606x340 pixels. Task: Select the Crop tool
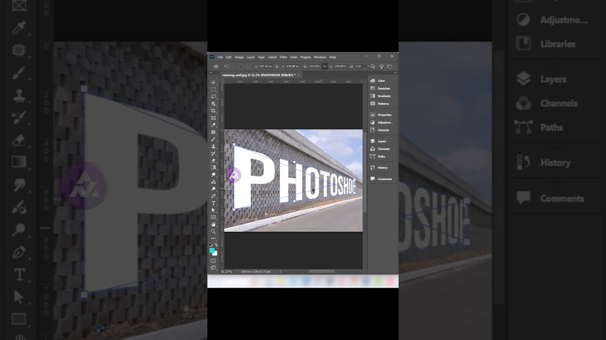pos(214,110)
